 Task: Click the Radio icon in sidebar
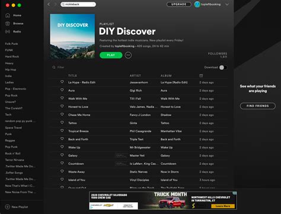[8, 31]
